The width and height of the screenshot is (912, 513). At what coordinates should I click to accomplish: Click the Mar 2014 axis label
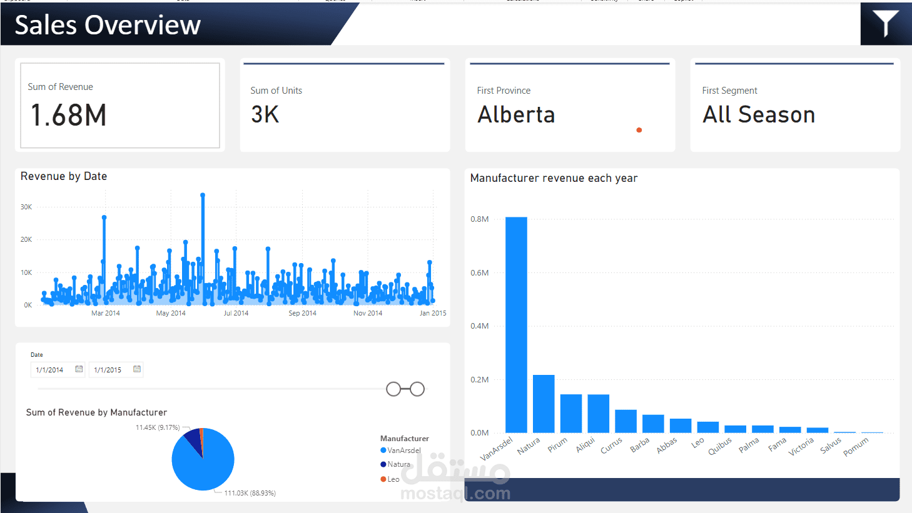(106, 313)
